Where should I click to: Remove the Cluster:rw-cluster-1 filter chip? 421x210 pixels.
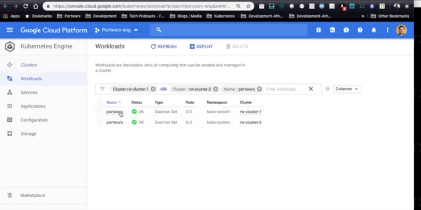tap(153, 89)
